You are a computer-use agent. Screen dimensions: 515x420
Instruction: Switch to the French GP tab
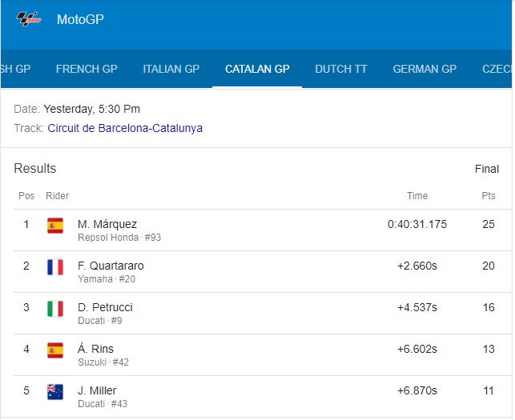pos(87,70)
